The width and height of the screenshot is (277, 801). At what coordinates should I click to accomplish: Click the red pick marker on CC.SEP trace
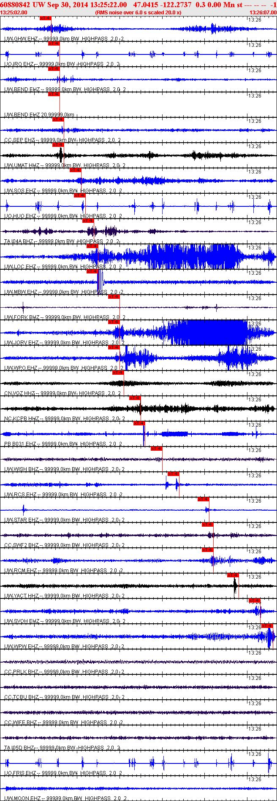tap(58, 119)
